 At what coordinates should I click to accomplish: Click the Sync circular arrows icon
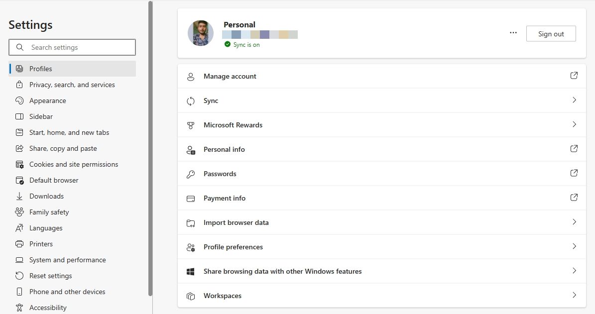(191, 101)
